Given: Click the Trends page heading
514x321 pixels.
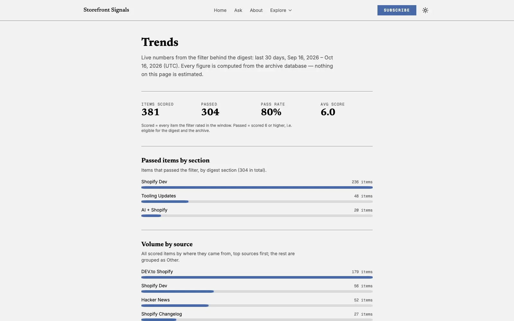Looking at the screenshot, I should pyautogui.click(x=160, y=42).
